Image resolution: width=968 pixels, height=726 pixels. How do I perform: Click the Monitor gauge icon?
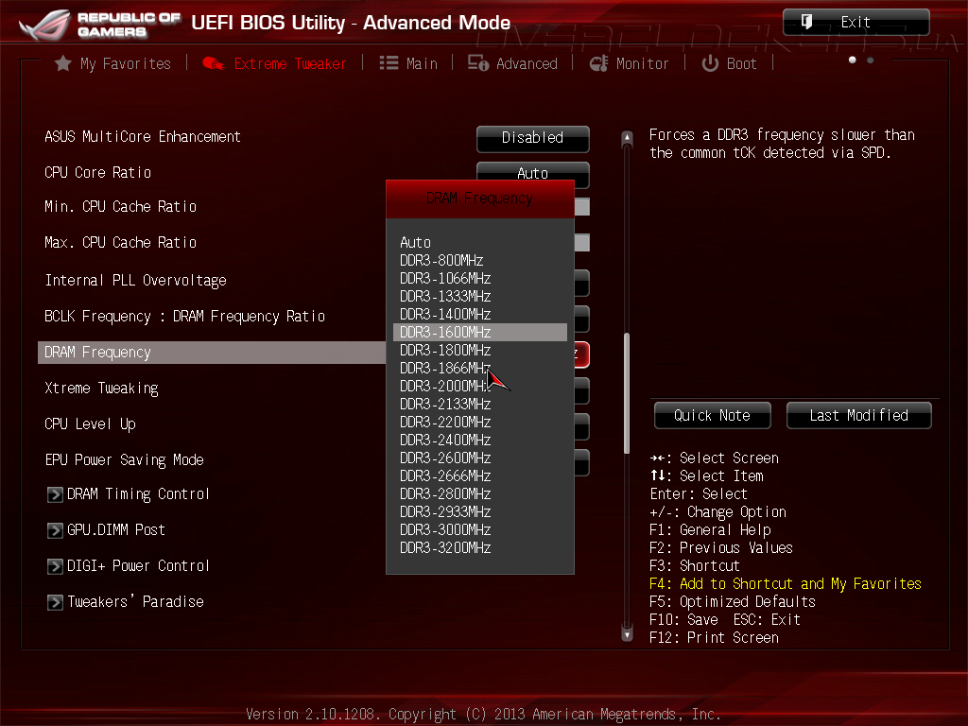tap(598, 63)
